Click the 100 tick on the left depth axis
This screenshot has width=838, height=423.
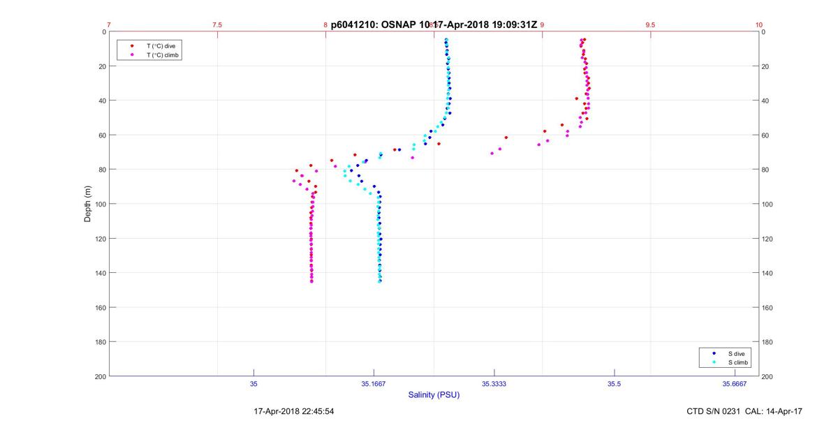tap(99, 204)
